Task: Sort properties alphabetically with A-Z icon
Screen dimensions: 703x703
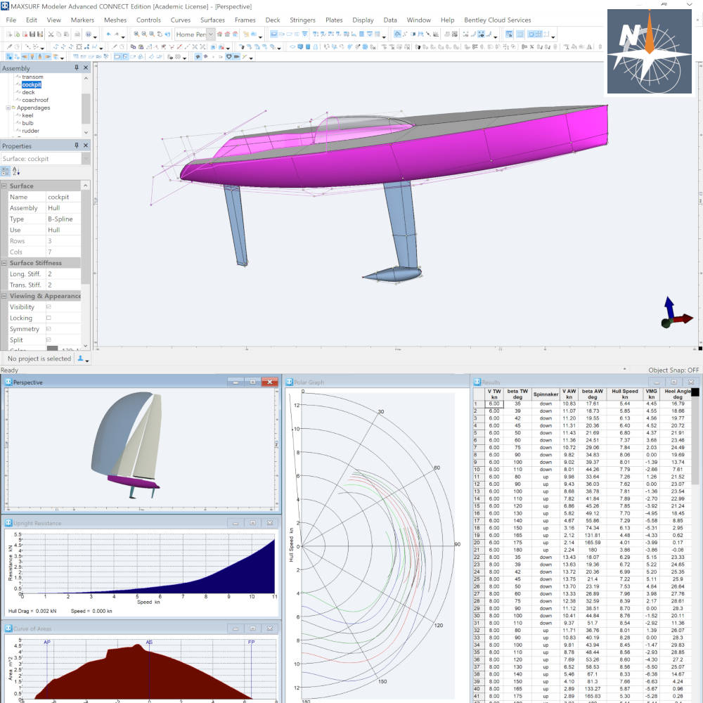Action: [15, 172]
